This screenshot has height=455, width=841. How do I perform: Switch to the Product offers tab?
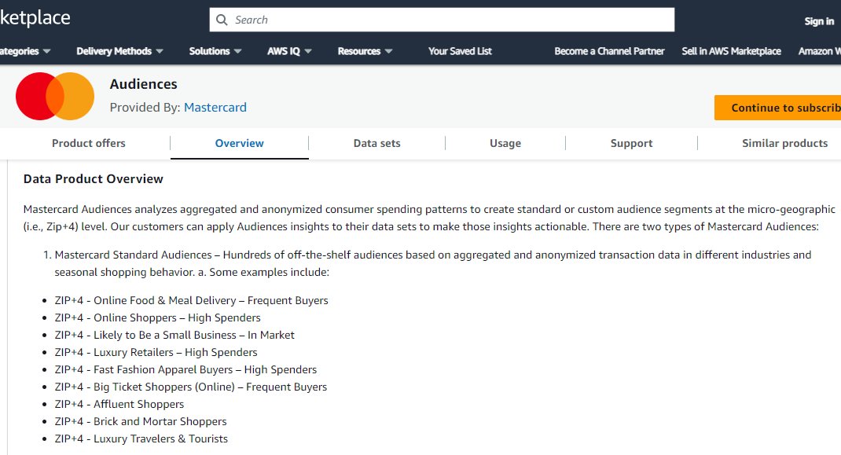click(x=89, y=143)
